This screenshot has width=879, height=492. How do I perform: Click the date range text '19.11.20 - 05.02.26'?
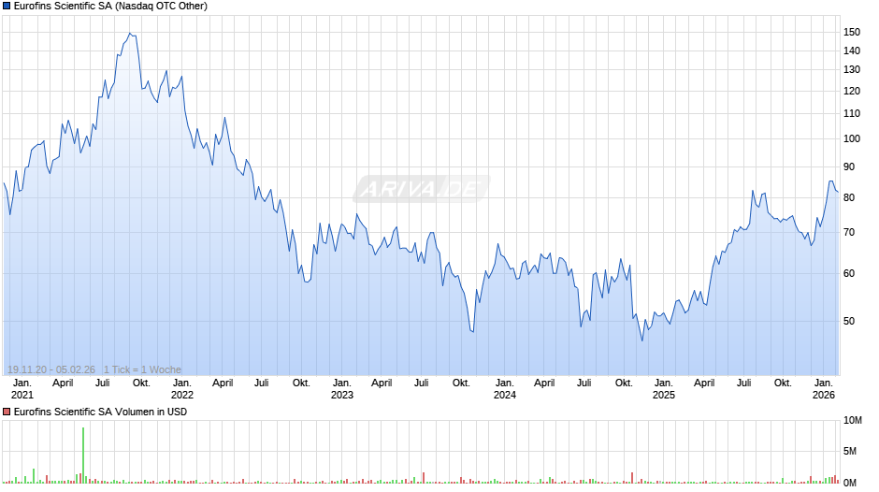pos(51,369)
